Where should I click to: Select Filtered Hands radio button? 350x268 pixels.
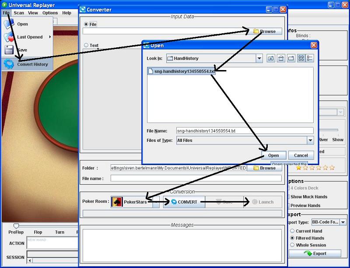pos(292,238)
